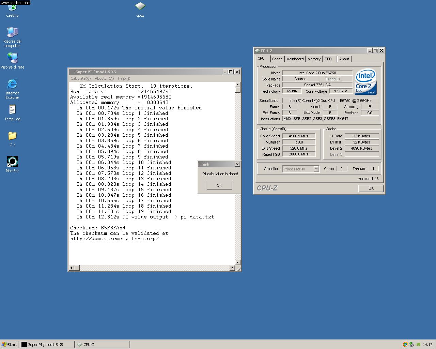Click the Rated FSB value 2080.0 MHz
This screenshot has width=436, height=349.
pos(299,154)
